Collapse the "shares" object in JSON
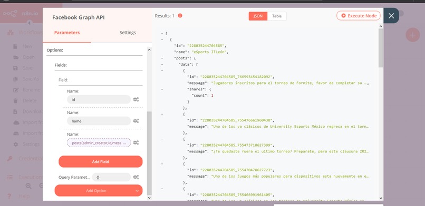This screenshot has height=206, width=425. coord(162,89)
